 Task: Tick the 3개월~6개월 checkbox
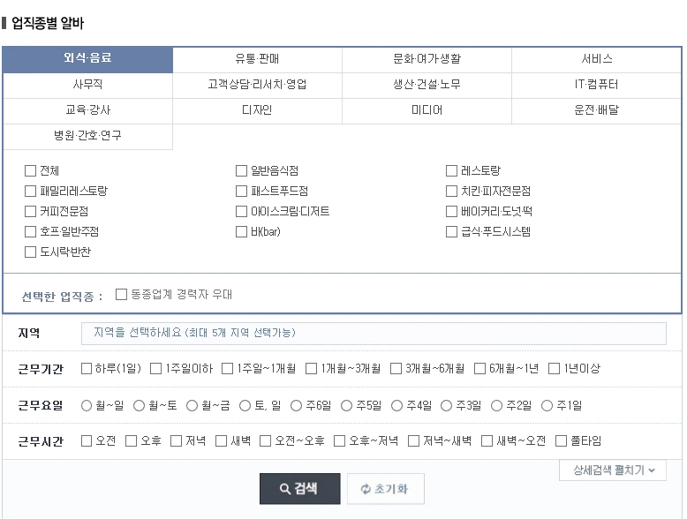point(396,369)
